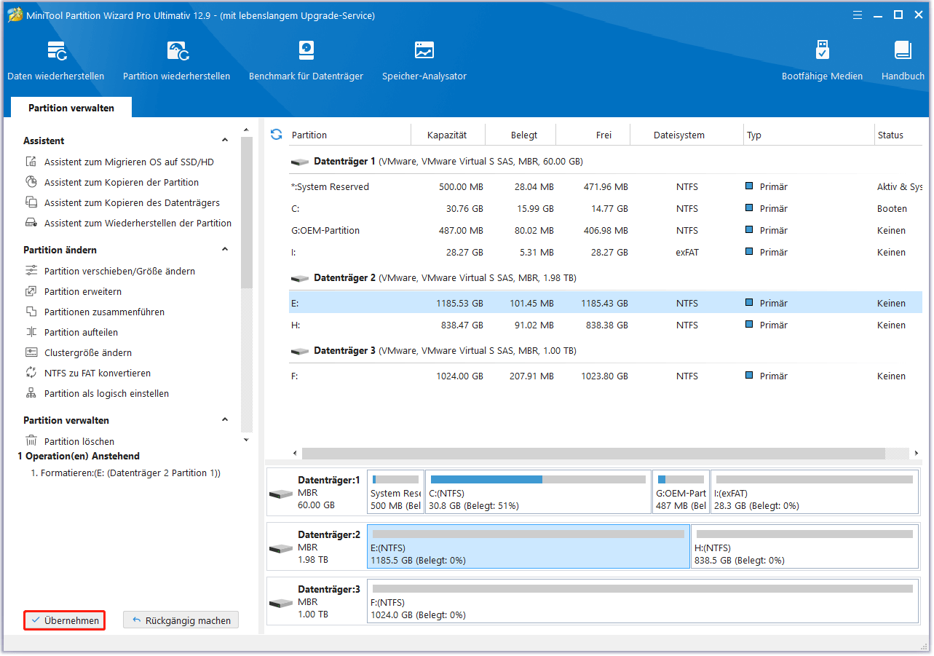Select pending operation Formatieren E:
934x656 pixels.
[x=125, y=473]
